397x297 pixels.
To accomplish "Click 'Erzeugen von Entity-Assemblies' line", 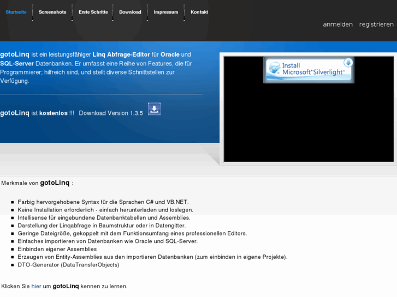I will click(152, 257).
